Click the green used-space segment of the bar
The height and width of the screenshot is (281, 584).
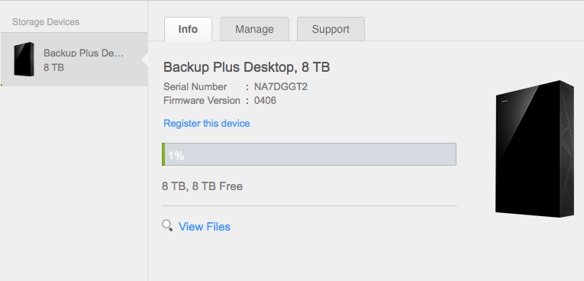coord(163,154)
